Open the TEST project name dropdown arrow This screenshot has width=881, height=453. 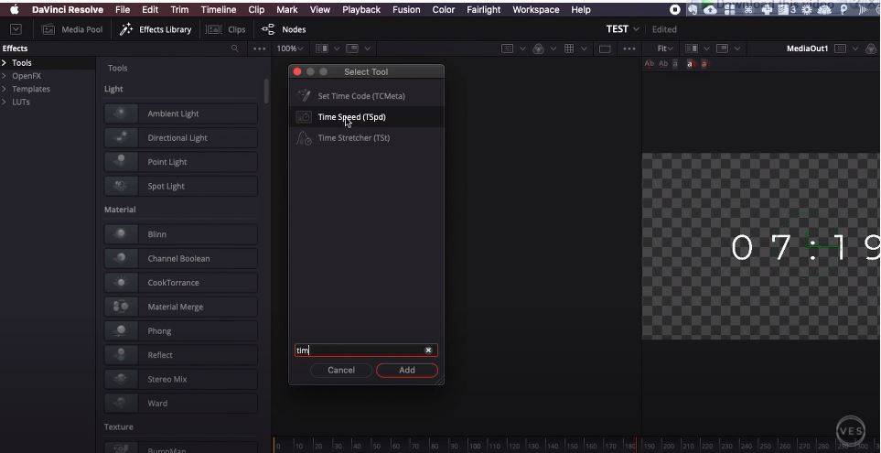(x=636, y=29)
